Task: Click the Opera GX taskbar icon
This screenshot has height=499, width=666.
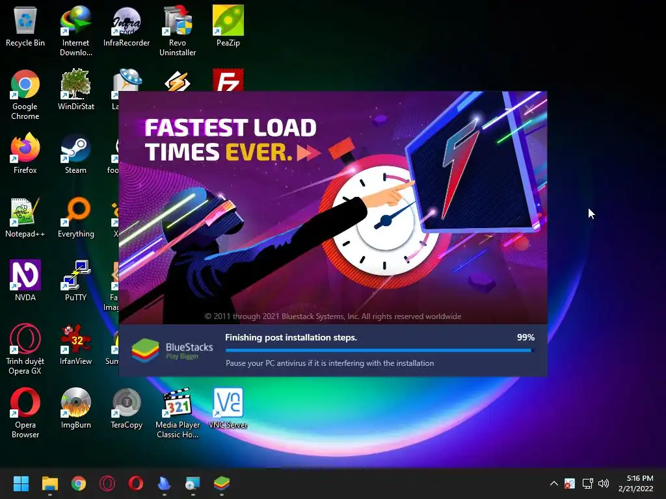Action: pos(107,483)
